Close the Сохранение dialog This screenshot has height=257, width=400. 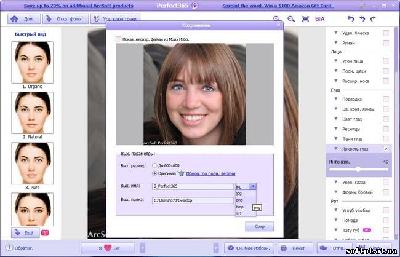coord(278,25)
